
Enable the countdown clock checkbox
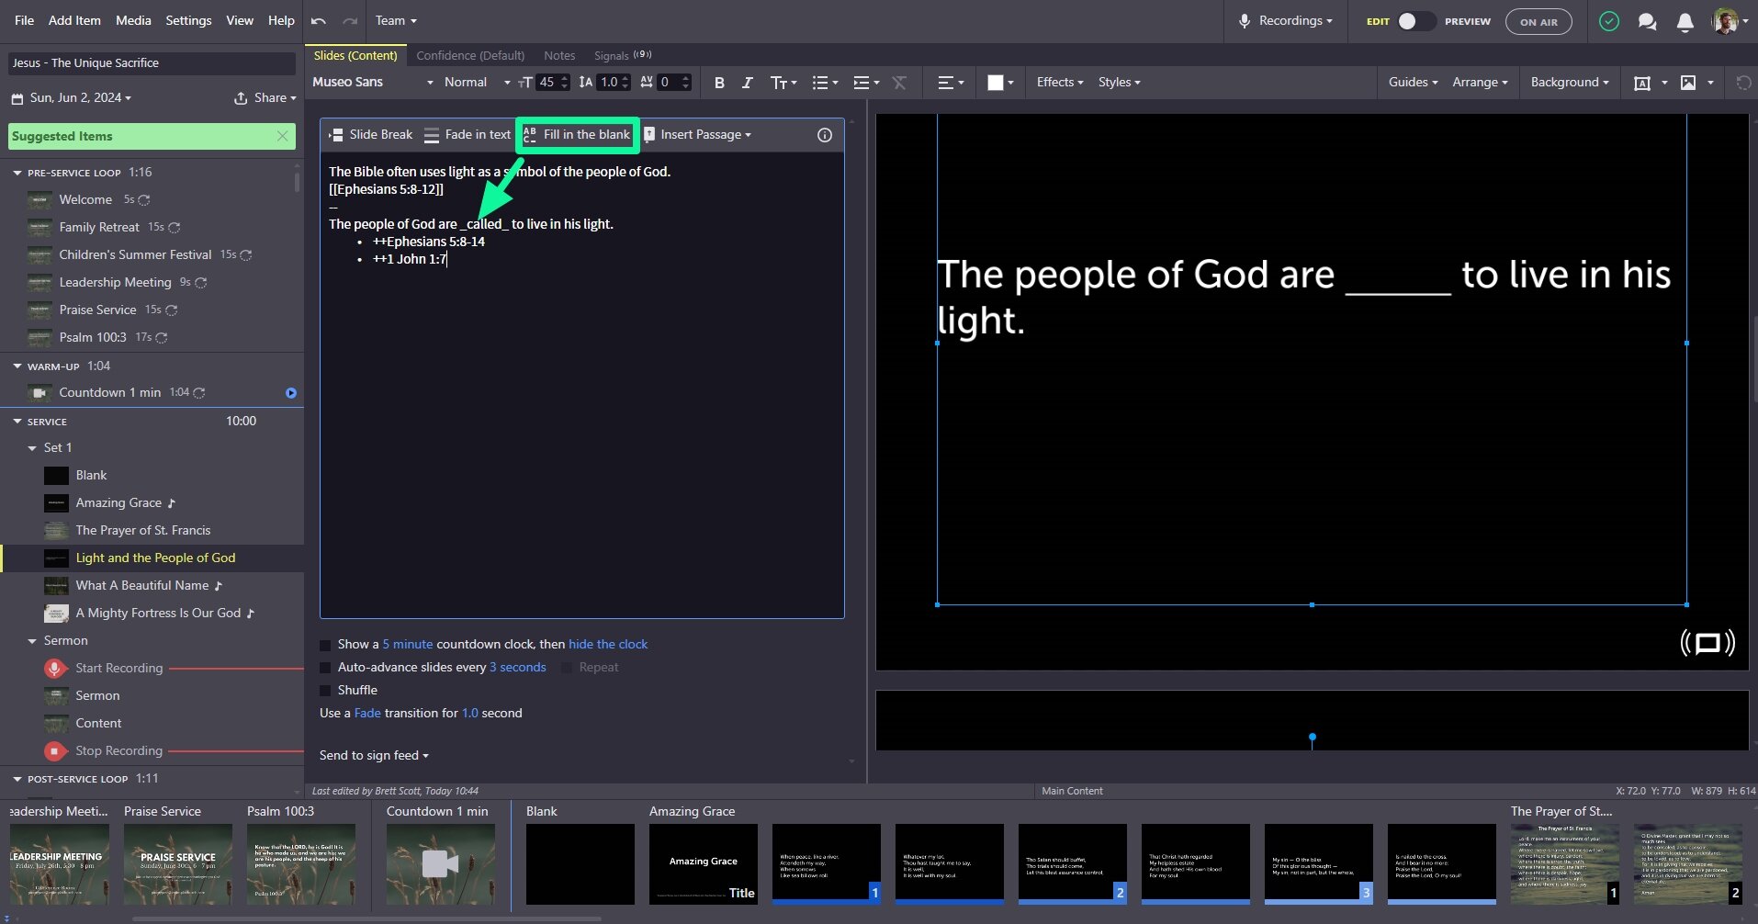click(325, 645)
